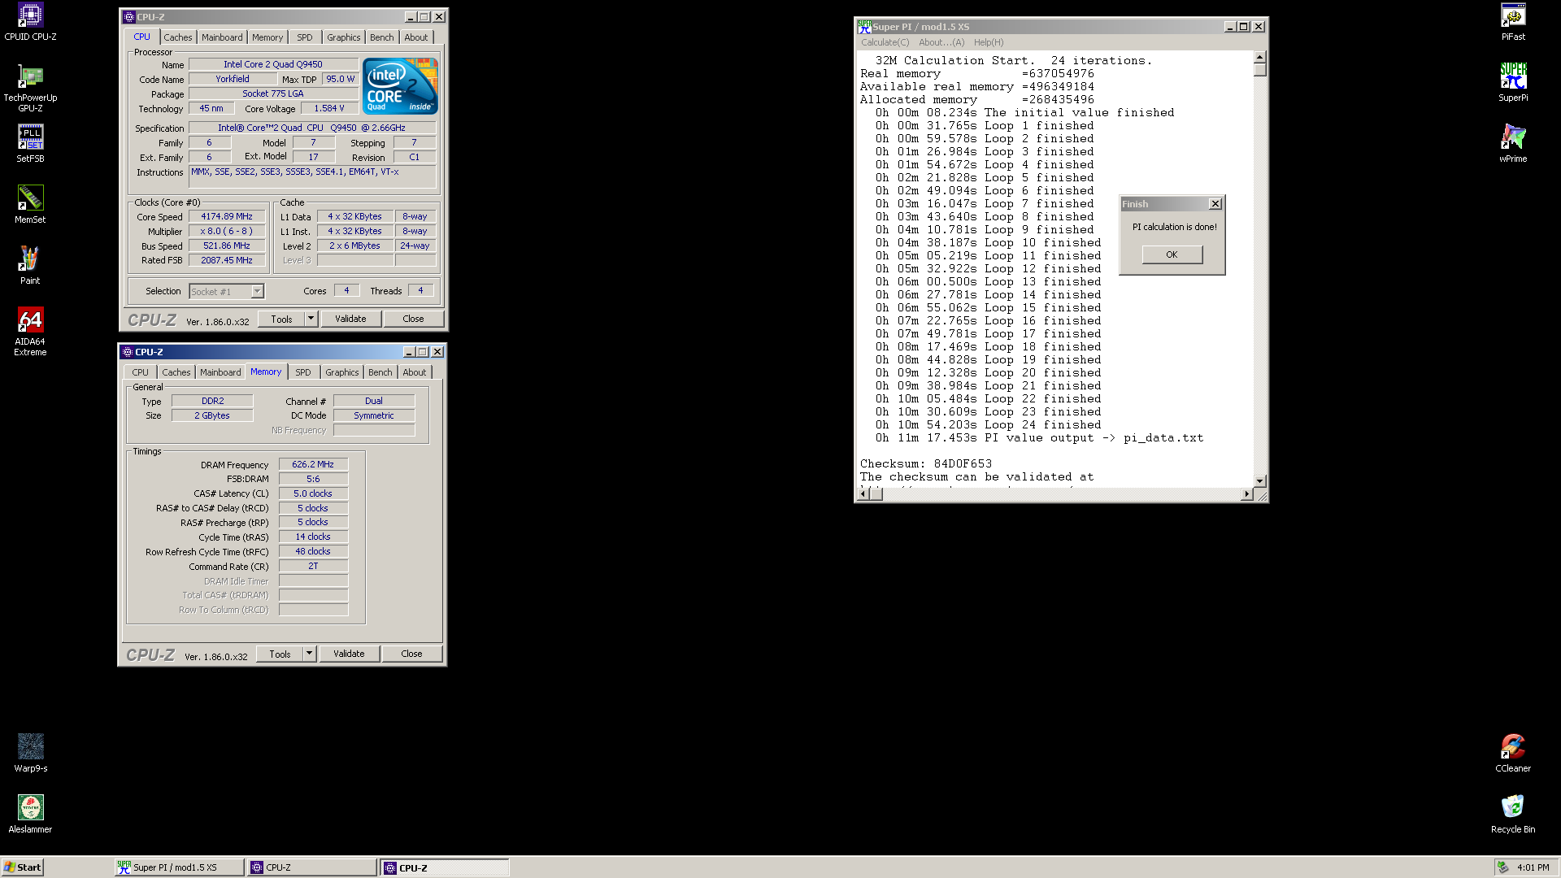Viewport: 1561px width, 878px height.
Task: Select the first CPU-Z taskbar button
Action: pos(312,867)
